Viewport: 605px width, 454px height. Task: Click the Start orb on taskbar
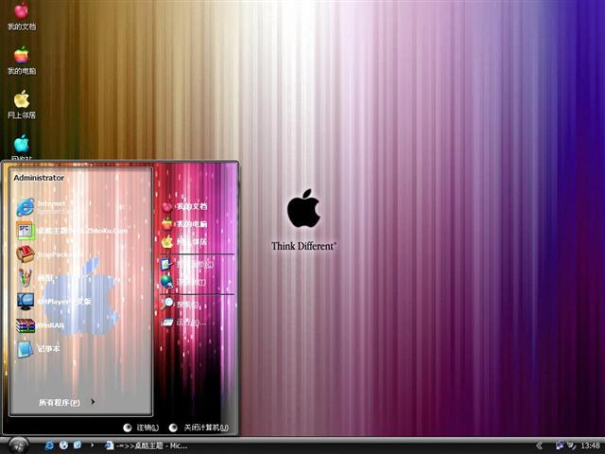18,445
